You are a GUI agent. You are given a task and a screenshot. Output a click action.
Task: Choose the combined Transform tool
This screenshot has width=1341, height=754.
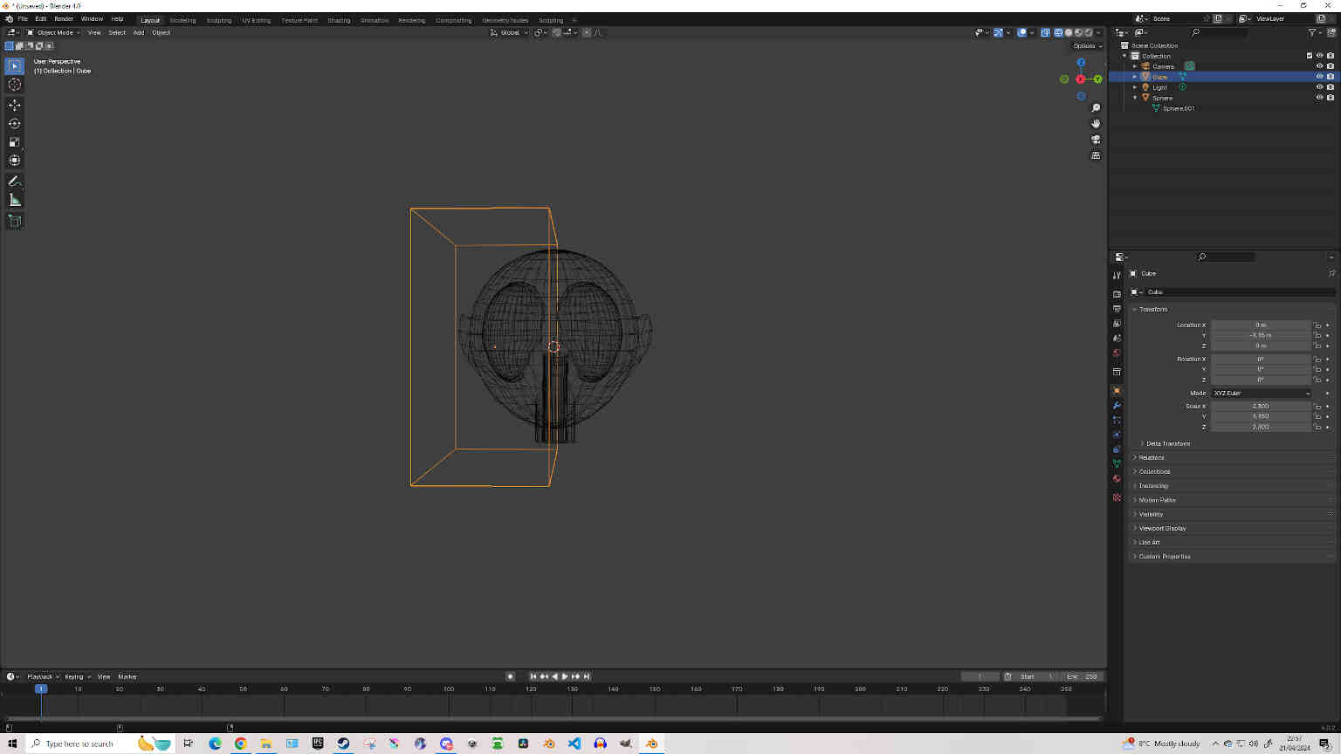[x=14, y=160]
